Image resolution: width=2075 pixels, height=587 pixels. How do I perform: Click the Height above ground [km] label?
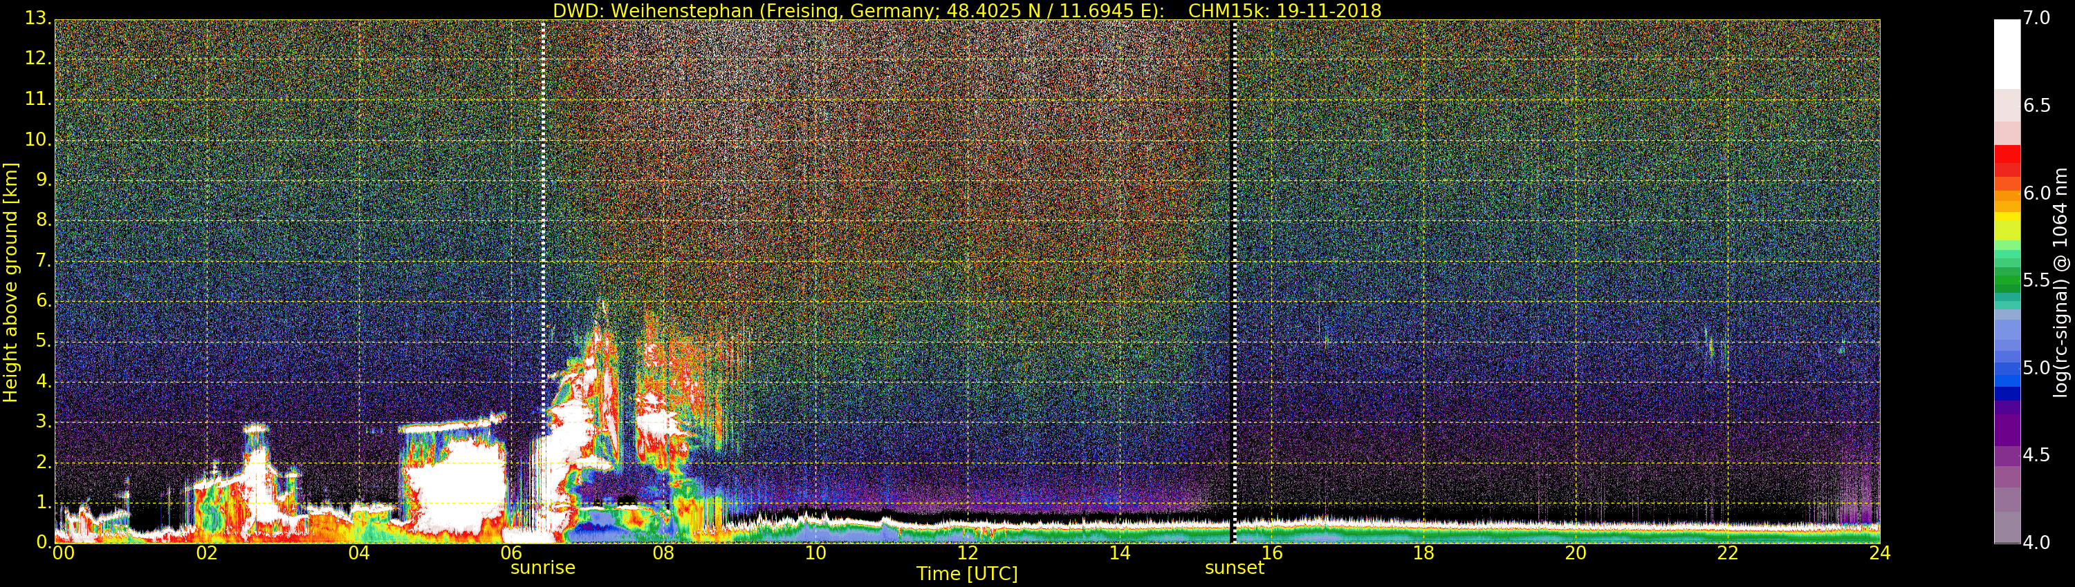[10, 282]
